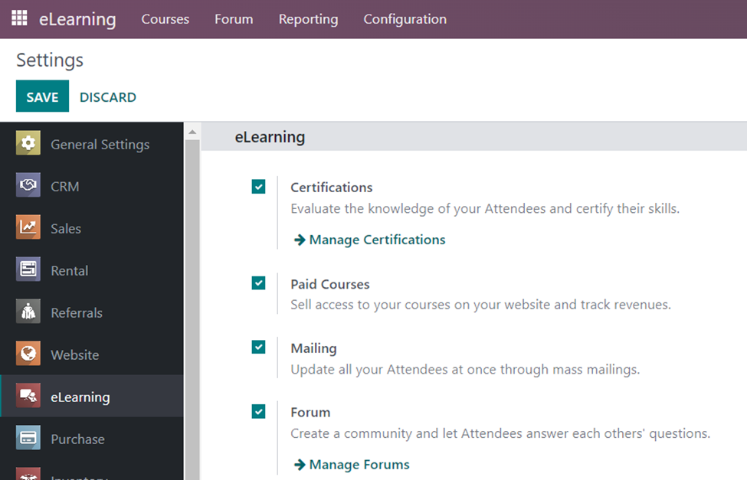Click the Rental icon in sidebar
Viewport: 747px width, 480px height.
pos(28,270)
